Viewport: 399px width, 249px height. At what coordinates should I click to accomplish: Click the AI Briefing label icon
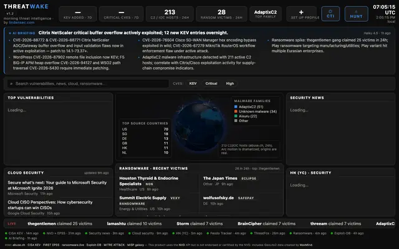(10, 33)
